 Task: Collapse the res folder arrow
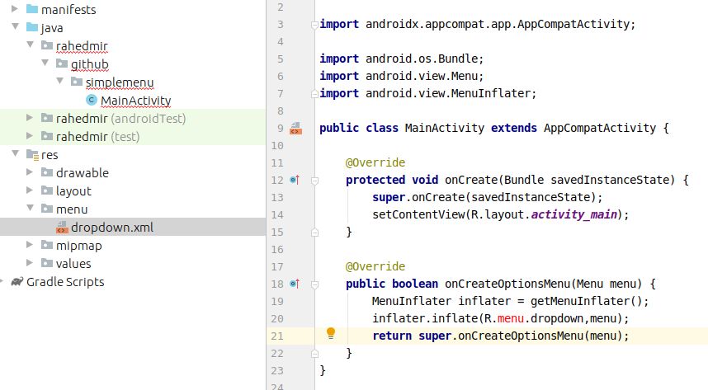15,153
